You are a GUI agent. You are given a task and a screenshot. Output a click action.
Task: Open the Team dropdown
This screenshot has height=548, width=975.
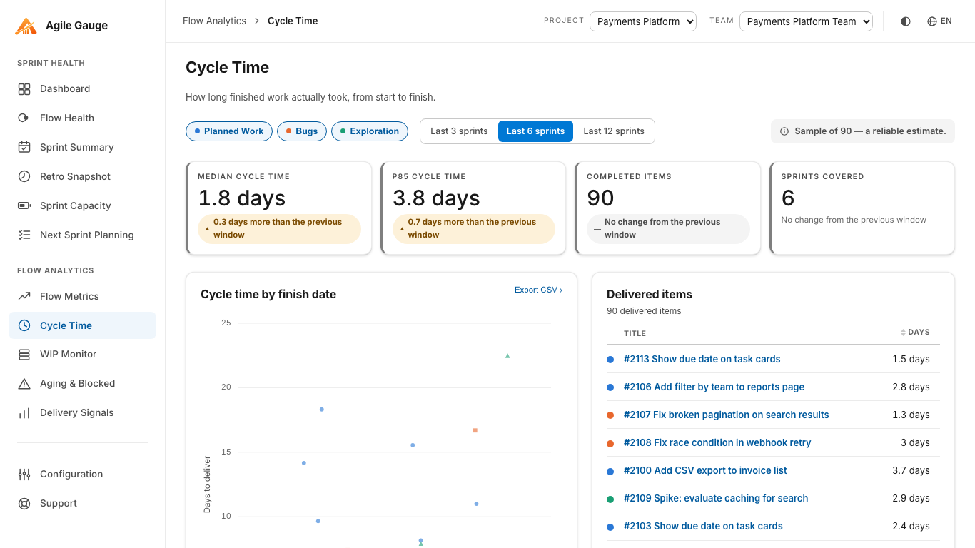click(x=806, y=21)
